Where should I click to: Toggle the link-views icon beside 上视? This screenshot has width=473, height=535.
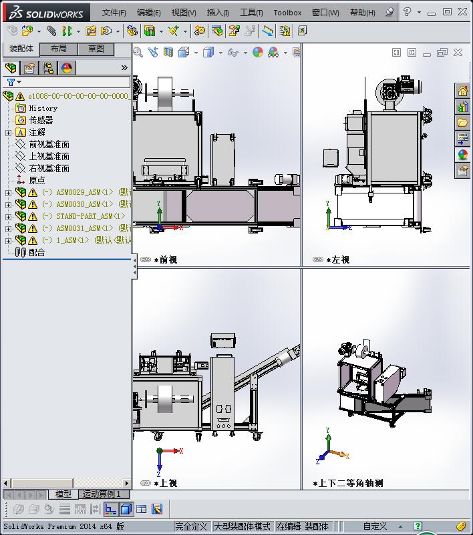click(146, 483)
